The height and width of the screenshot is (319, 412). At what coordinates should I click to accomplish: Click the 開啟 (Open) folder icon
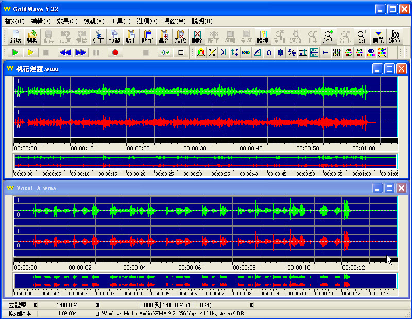32,37
